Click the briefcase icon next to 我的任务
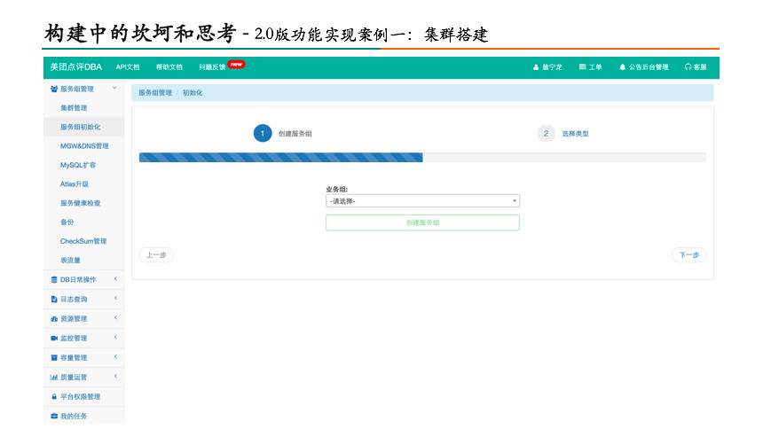This screenshot has width=771, height=429. (54, 417)
